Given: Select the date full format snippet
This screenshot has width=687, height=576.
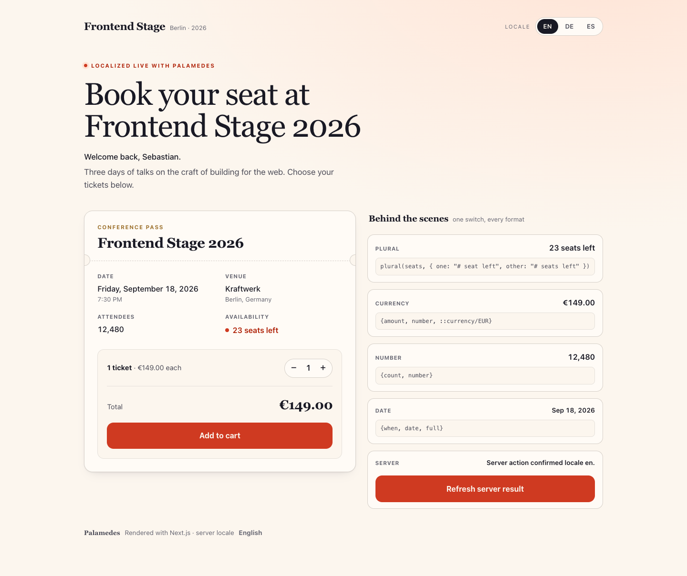Looking at the screenshot, I should (485, 428).
